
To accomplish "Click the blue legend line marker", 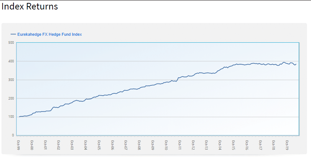I will pos(14,34).
